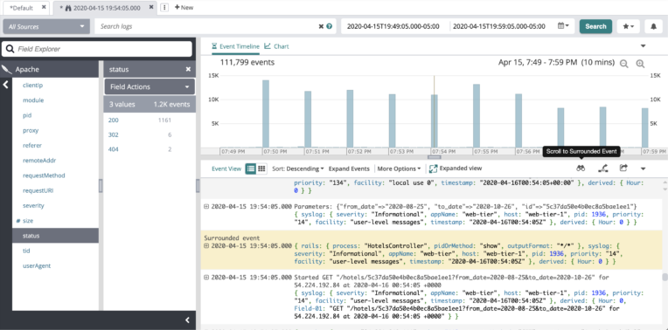
Task: Collapse left field list chevron
Action: [x=5, y=85]
